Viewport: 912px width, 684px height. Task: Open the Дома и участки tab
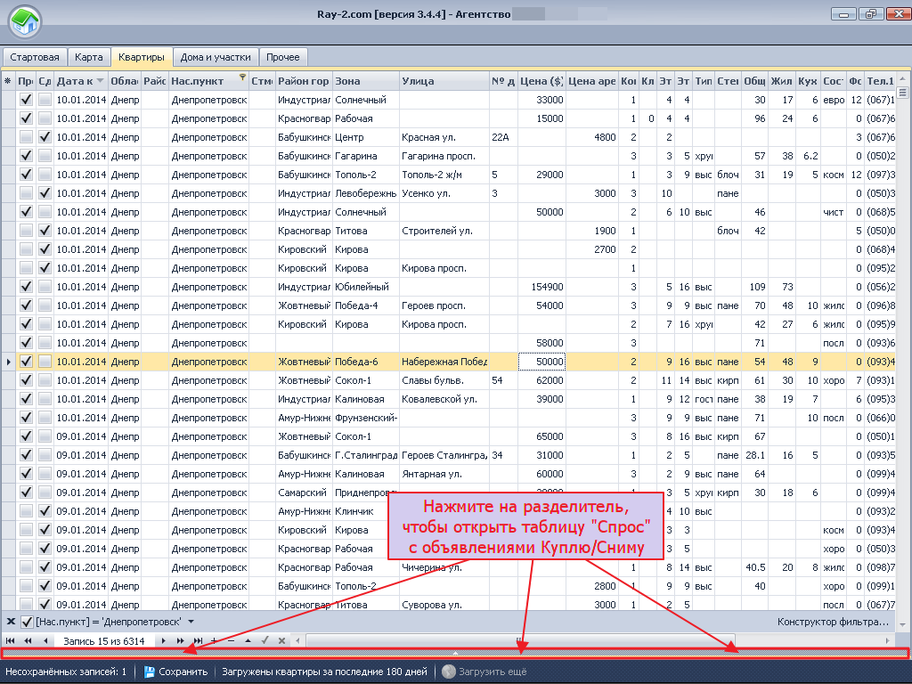point(216,57)
